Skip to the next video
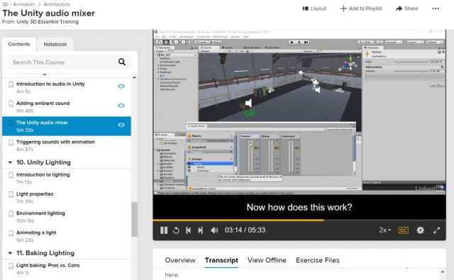This screenshot has height=280, width=454. [200, 230]
